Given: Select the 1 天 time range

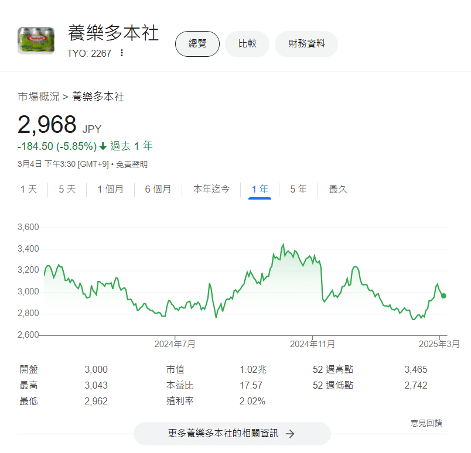Looking at the screenshot, I should (x=29, y=189).
